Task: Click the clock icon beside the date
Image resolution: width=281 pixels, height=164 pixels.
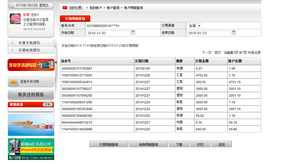Action: 11,5
